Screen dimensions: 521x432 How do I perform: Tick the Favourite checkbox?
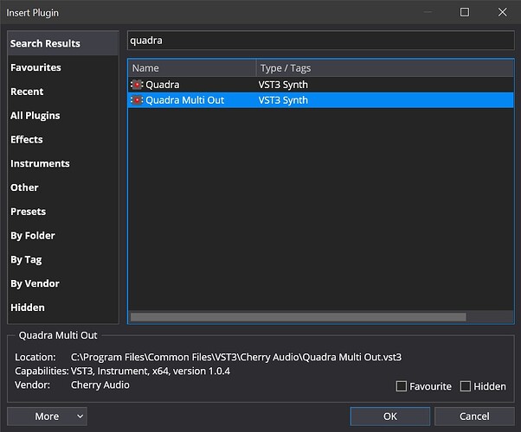click(x=401, y=386)
